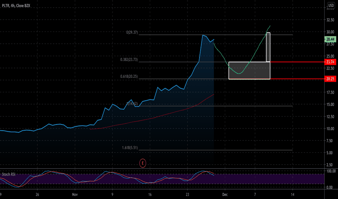Select the 1.618(5.51) Fibonacci level label

coord(130,148)
